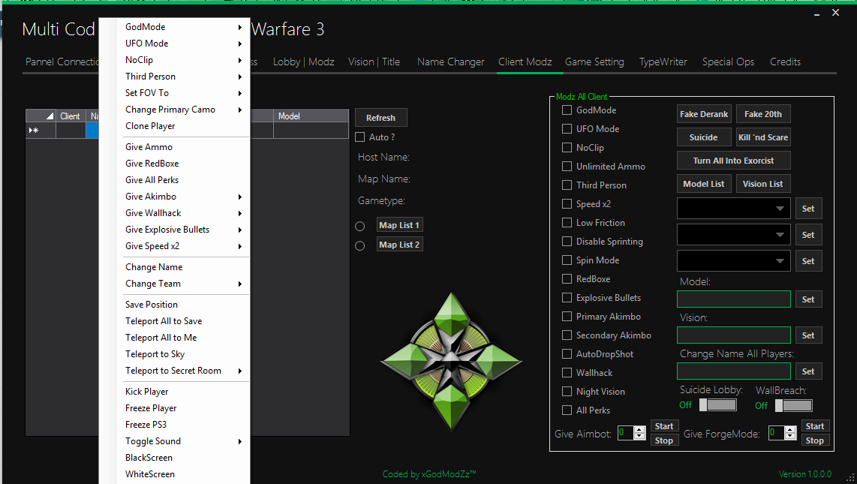857x484 pixels.
Task: Open the Credits tab
Action: (785, 62)
